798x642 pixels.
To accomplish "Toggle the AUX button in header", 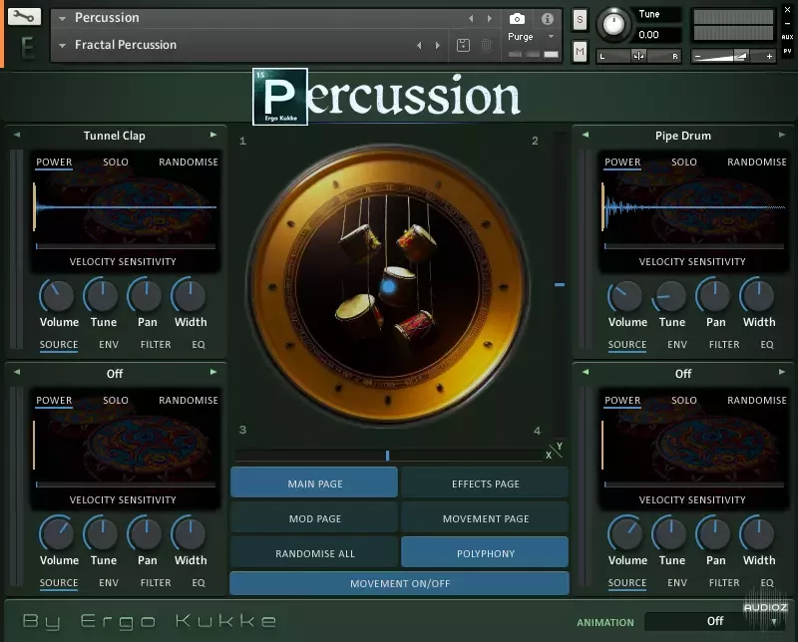I will pyautogui.click(x=787, y=37).
